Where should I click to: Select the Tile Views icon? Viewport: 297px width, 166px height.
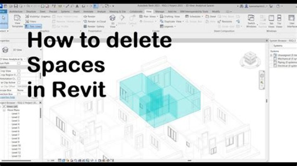[279, 21]
